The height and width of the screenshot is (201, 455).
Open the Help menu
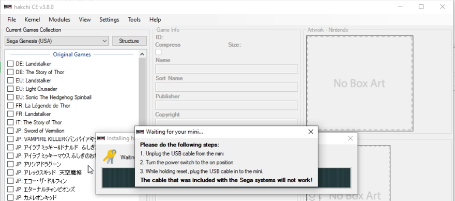click(x=155, y=20)
